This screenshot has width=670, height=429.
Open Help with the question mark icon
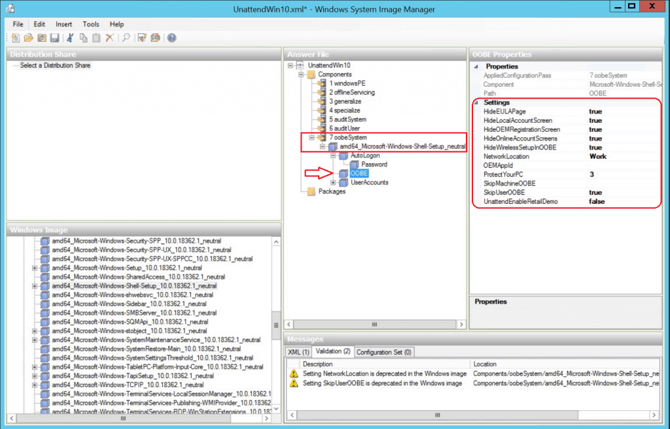(172, 38)
